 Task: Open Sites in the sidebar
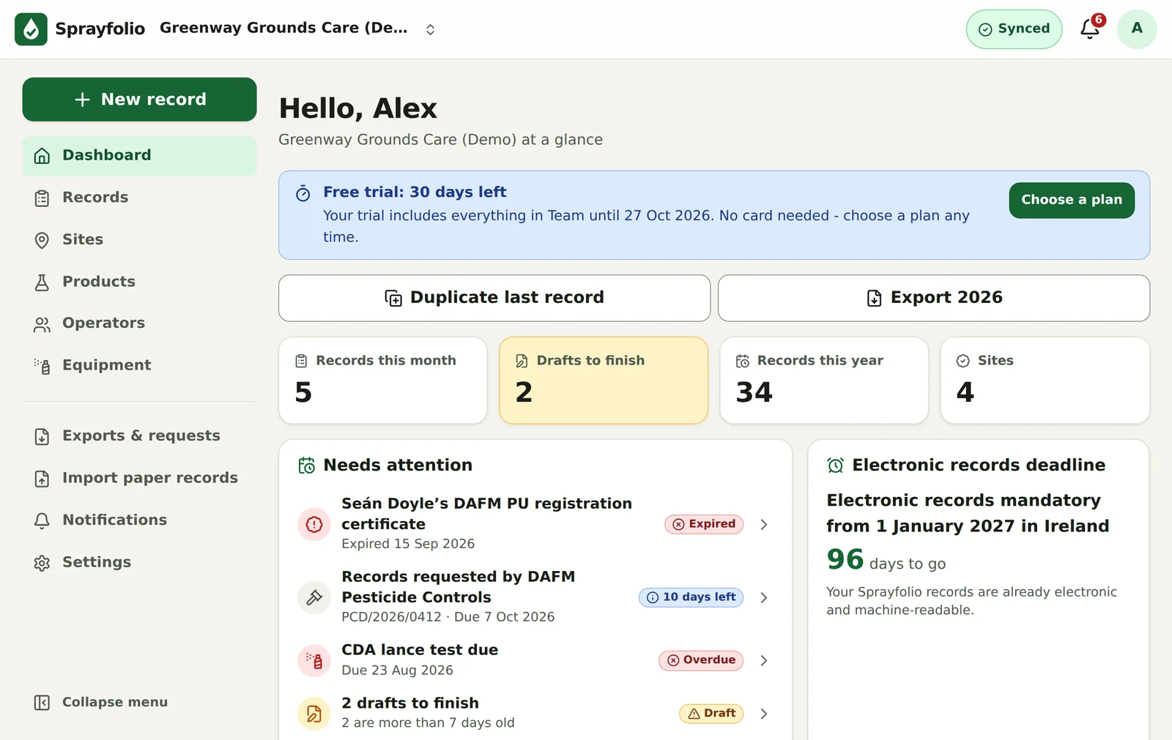pyautogui.click(x=139, y=239)
